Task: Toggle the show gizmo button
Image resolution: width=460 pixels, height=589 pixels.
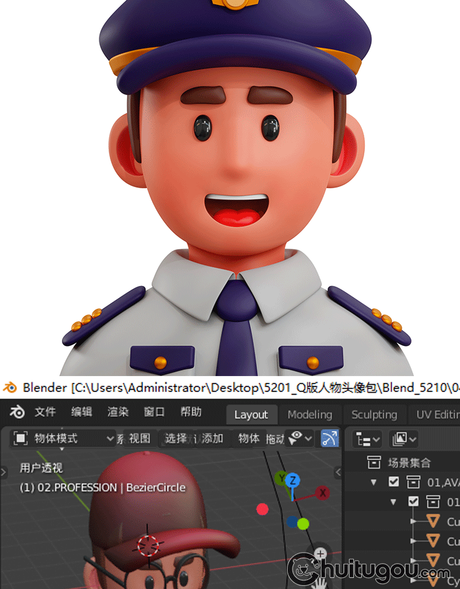Action: [329, 438]
